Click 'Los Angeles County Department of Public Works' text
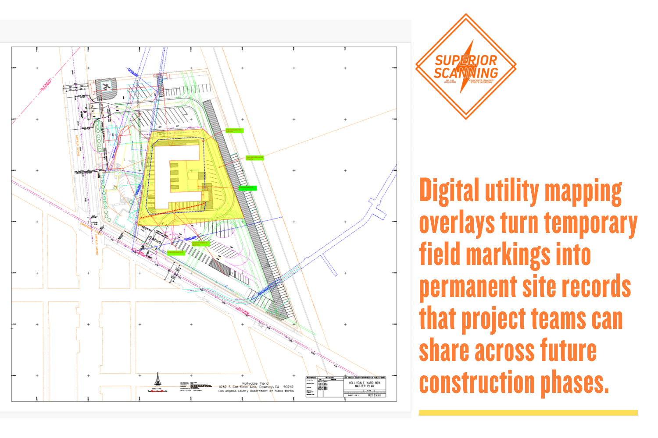This screenshot has width=658, height=438. click(256, 391)
